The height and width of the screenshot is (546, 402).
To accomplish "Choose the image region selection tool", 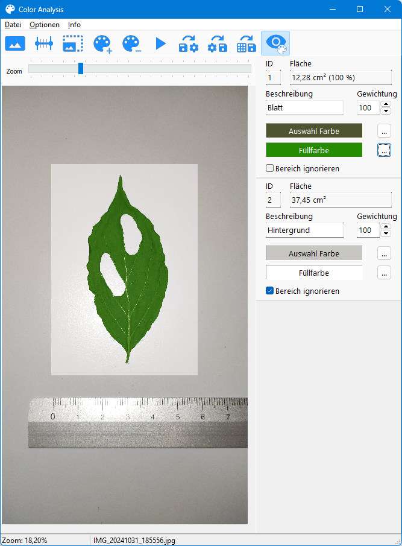I will 73,43.
